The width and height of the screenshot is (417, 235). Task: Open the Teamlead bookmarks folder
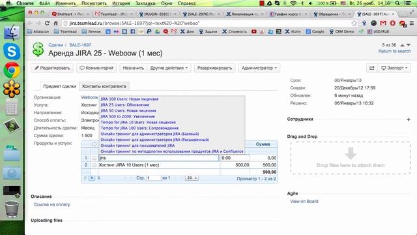(65, 31)
